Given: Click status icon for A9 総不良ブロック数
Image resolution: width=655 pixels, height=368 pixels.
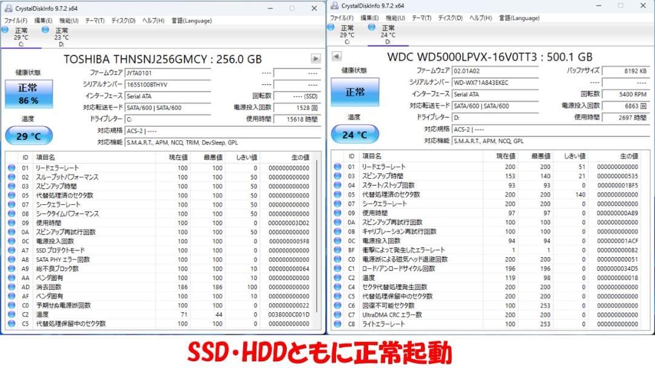Looking at the screenshot, I should point(12,269).
